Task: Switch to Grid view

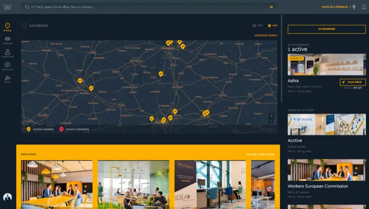Action: (x=258, y=25)
